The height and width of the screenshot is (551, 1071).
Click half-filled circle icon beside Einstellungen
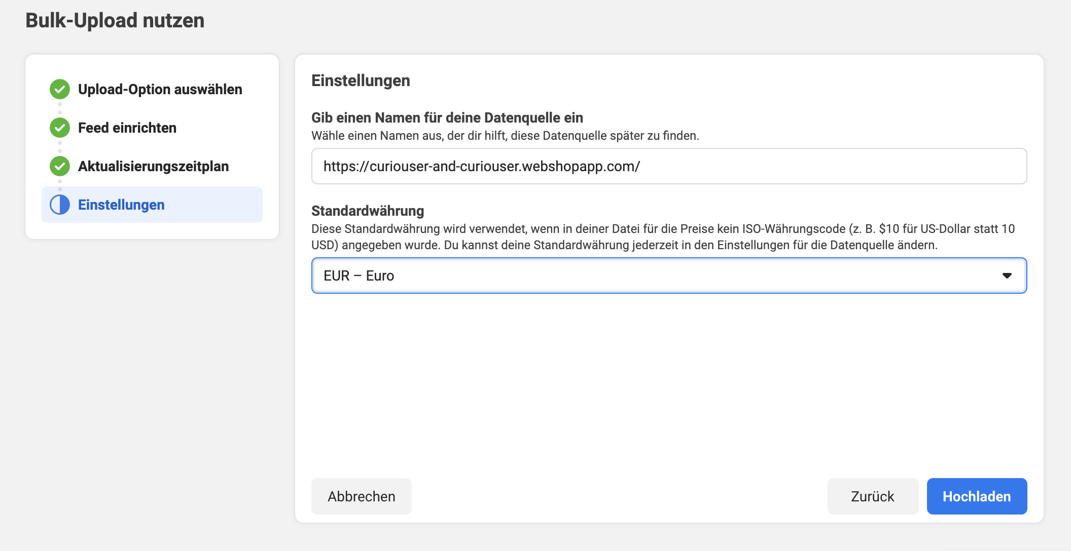pyautogui.click(x=60, y=205)
